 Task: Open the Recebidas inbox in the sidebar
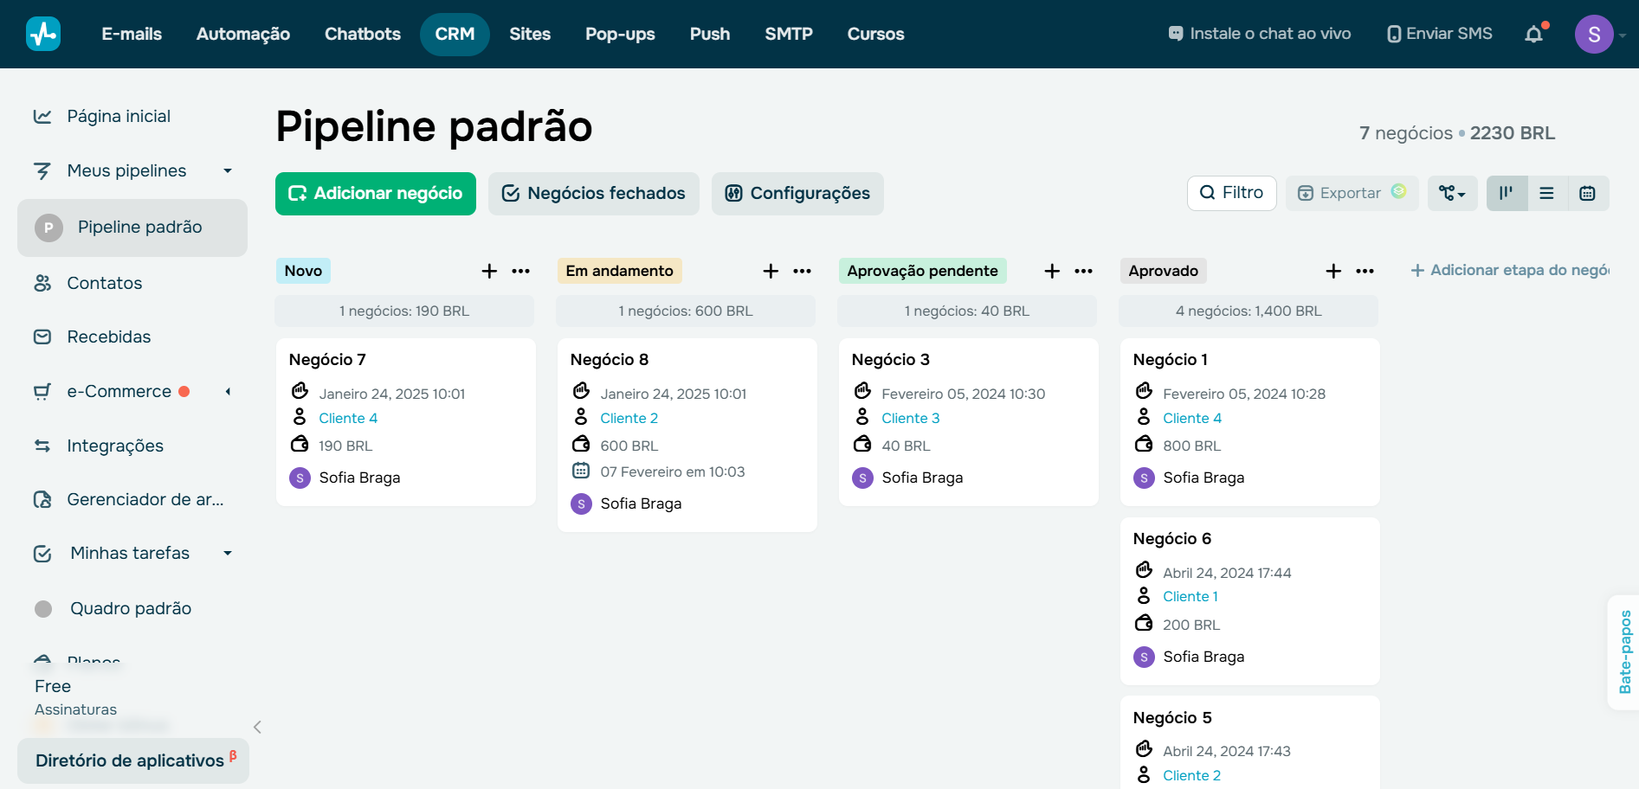(108, 337)
